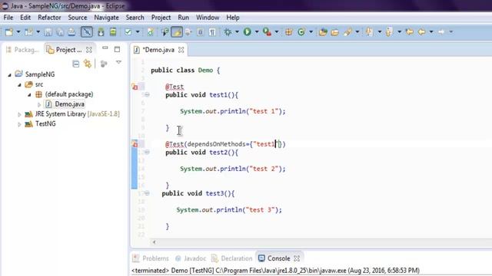Image resolution: width=492 pixels, height=276 pixels.
Task: Click the Lint check-mark icon in toolbar
Action: point(128,31)
